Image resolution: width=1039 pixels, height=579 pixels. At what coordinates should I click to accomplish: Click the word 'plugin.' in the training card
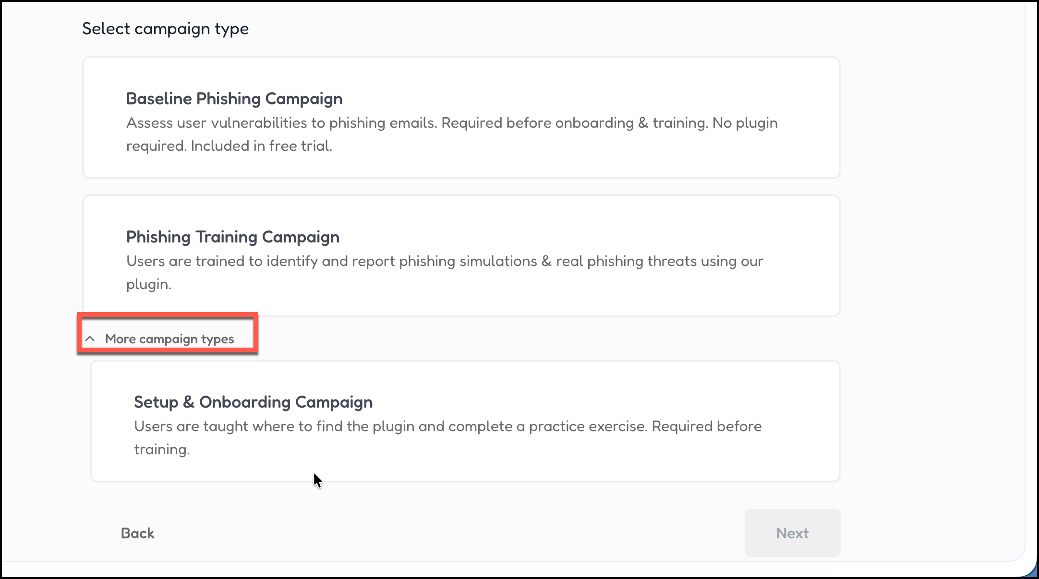[x=148, y=285]
